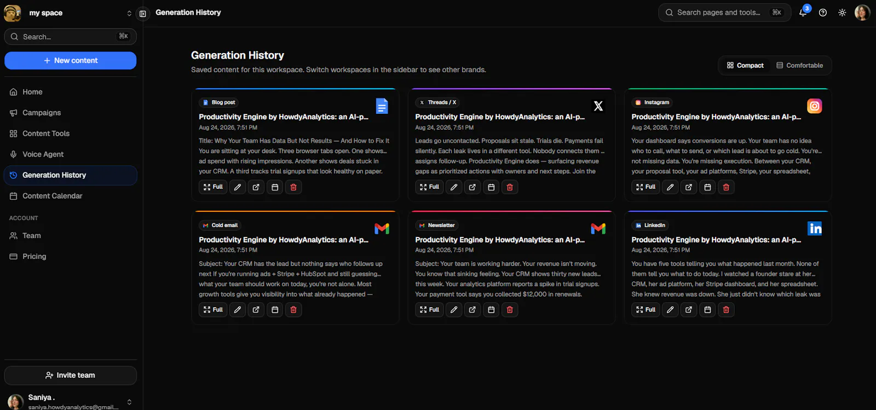Image resolution: width=876 pixels, height=410 pixels.
Task: Expand Blog post card with Full button
Action: (213, 187)
